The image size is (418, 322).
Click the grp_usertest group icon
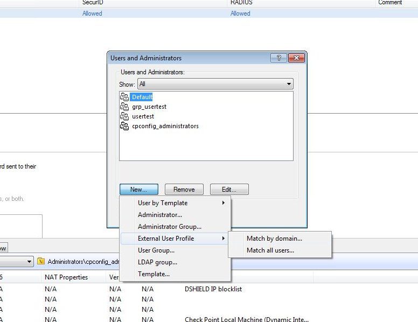[124, 107]
